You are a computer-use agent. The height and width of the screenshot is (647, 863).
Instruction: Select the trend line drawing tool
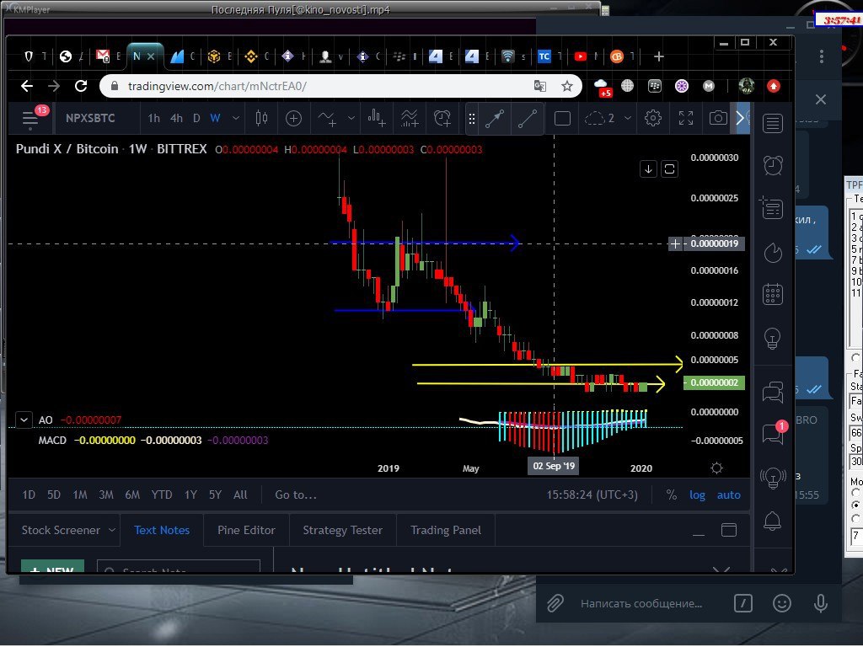[528, 118]
